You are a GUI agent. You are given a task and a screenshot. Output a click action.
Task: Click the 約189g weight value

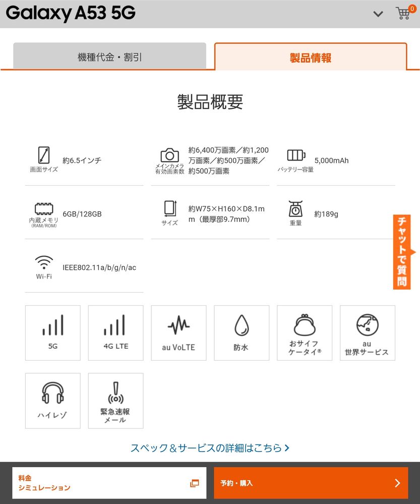click(x=326, y=214)
